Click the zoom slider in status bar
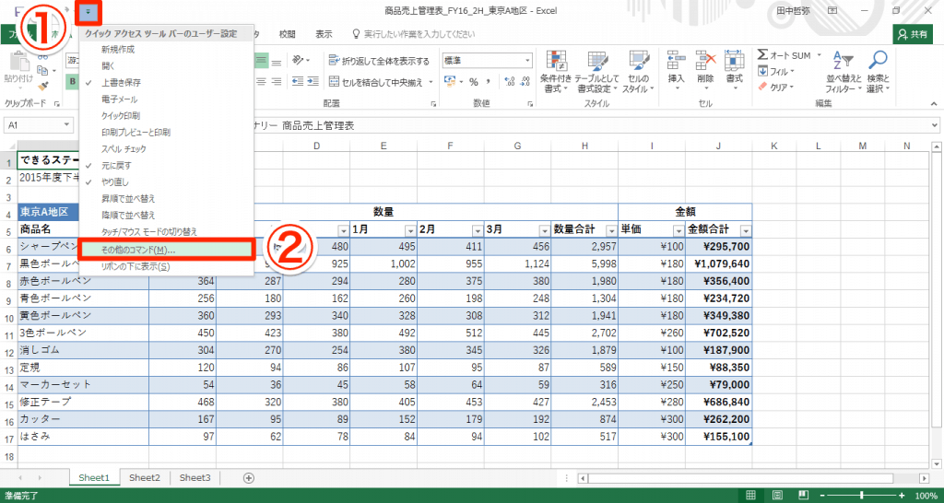Screen dimensions: 944x503 [860, 496]
